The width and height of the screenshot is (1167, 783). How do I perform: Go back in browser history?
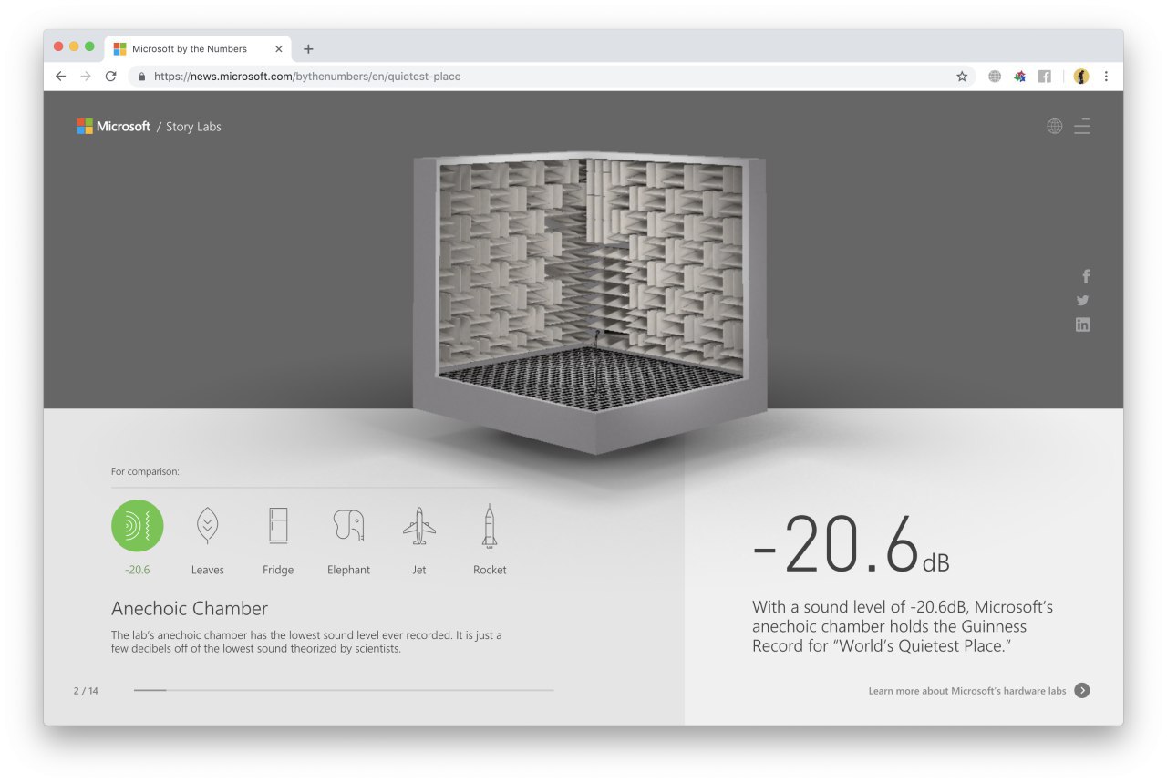coord(61,77)
